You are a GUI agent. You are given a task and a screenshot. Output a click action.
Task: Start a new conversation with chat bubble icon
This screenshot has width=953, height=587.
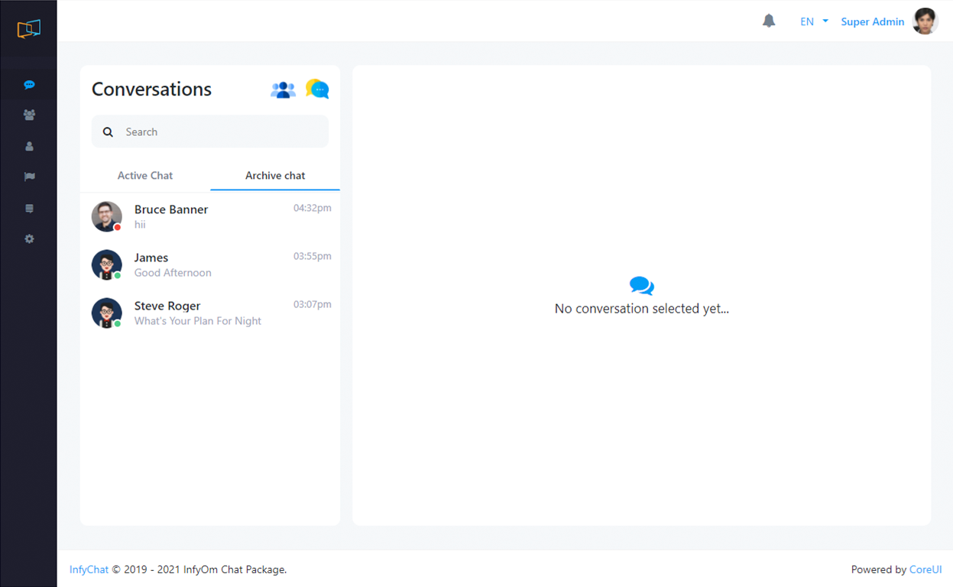tap(317, 89)
